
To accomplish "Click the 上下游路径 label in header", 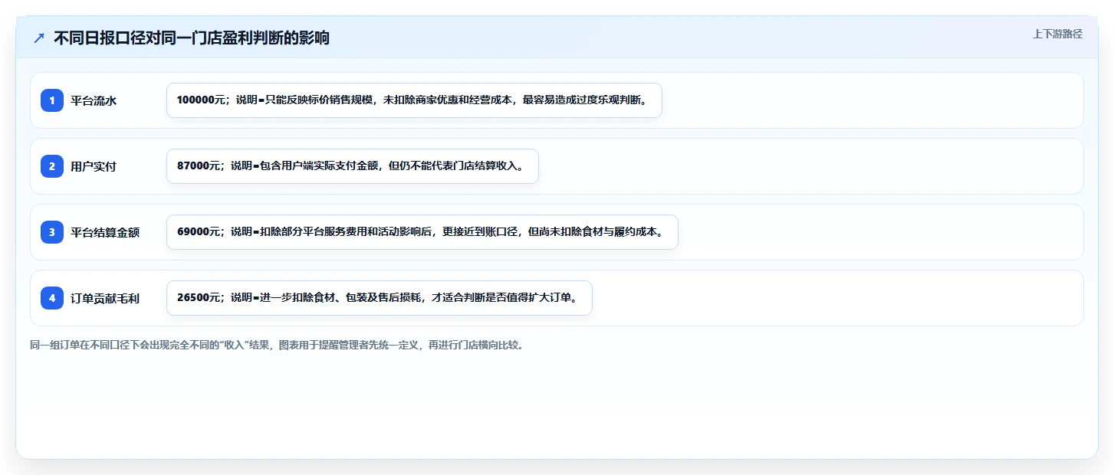I will tap(1057, 34).
